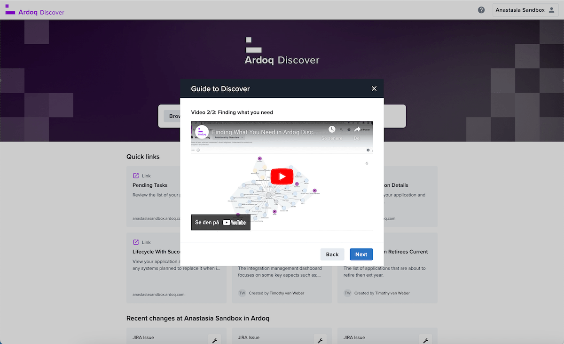Image resolution: width=564 pixels, height=344 pixels.
Task: Click the partially hidden Browse button
Action: coord(172,116)
